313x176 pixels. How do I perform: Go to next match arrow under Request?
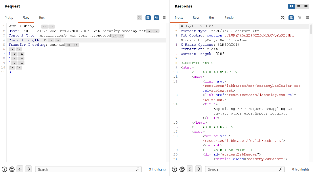29,169
